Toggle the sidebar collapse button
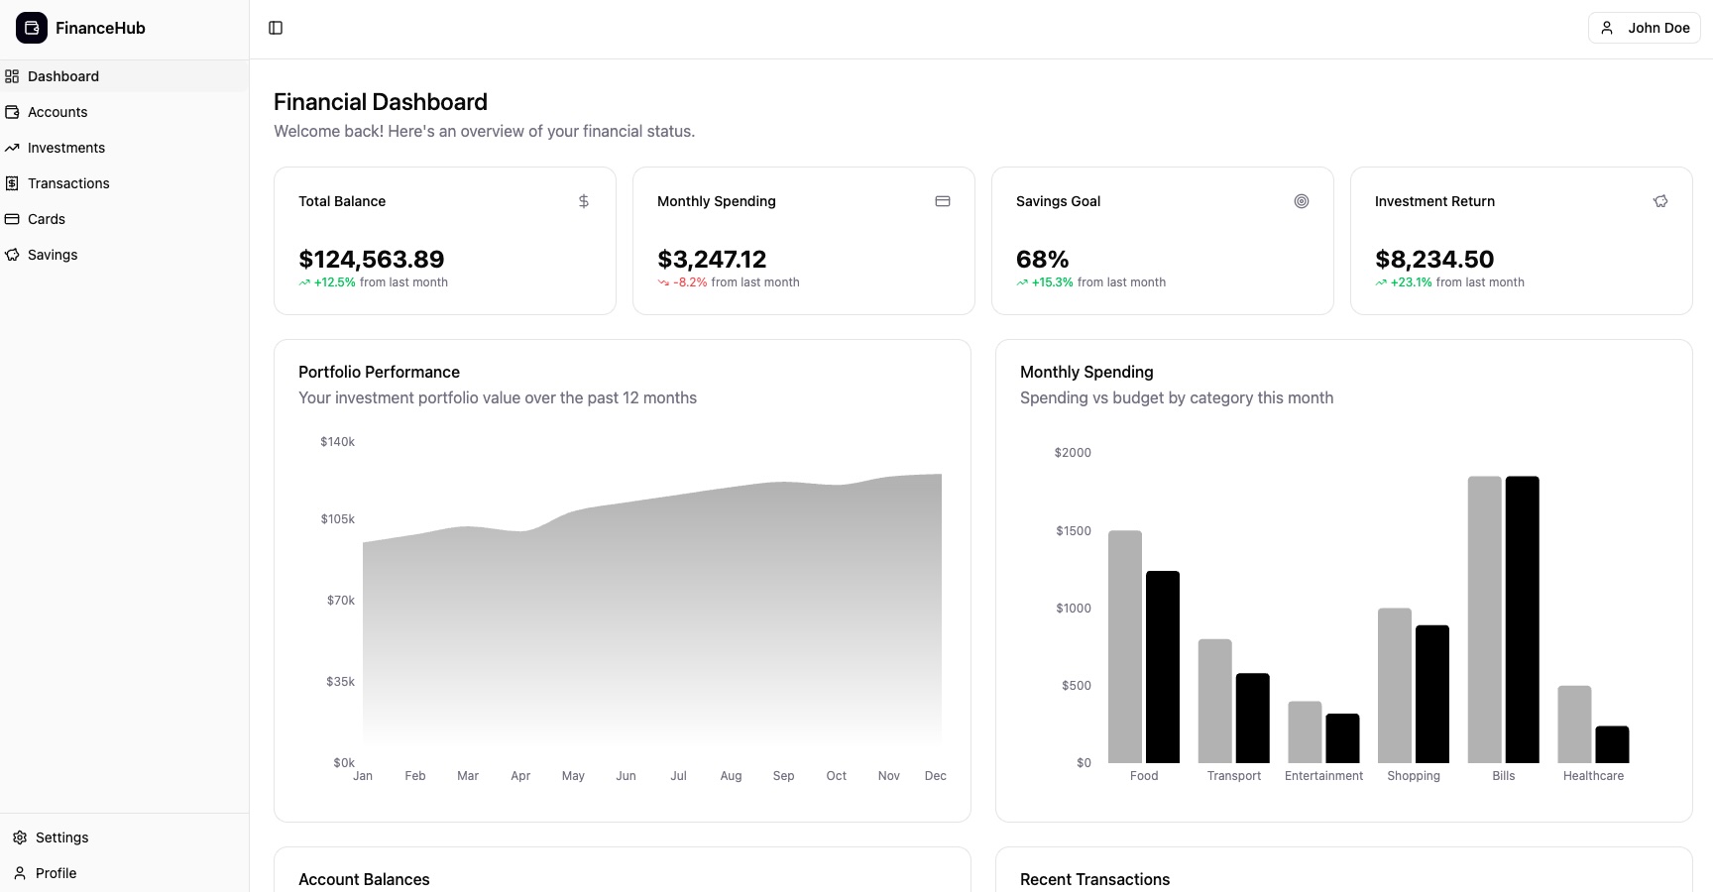Image resolution: width=1713 pixels, height=892 pixels. coord(276,28)
